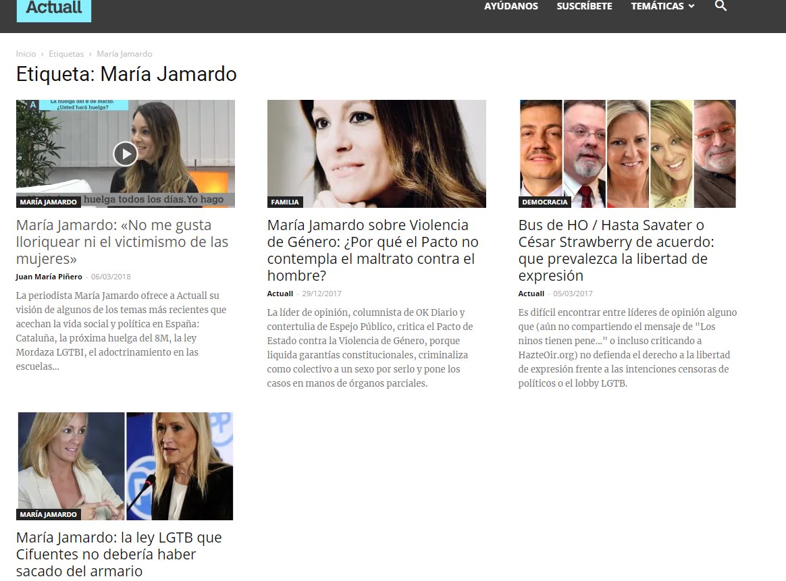This screenshot has width=786, height=581.
Task: Open the SUSCRÍBETE menu item
Action: click(x=585, y=6)
